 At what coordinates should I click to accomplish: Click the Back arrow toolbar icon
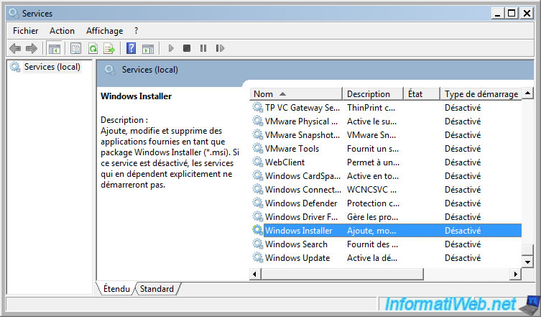15,48
